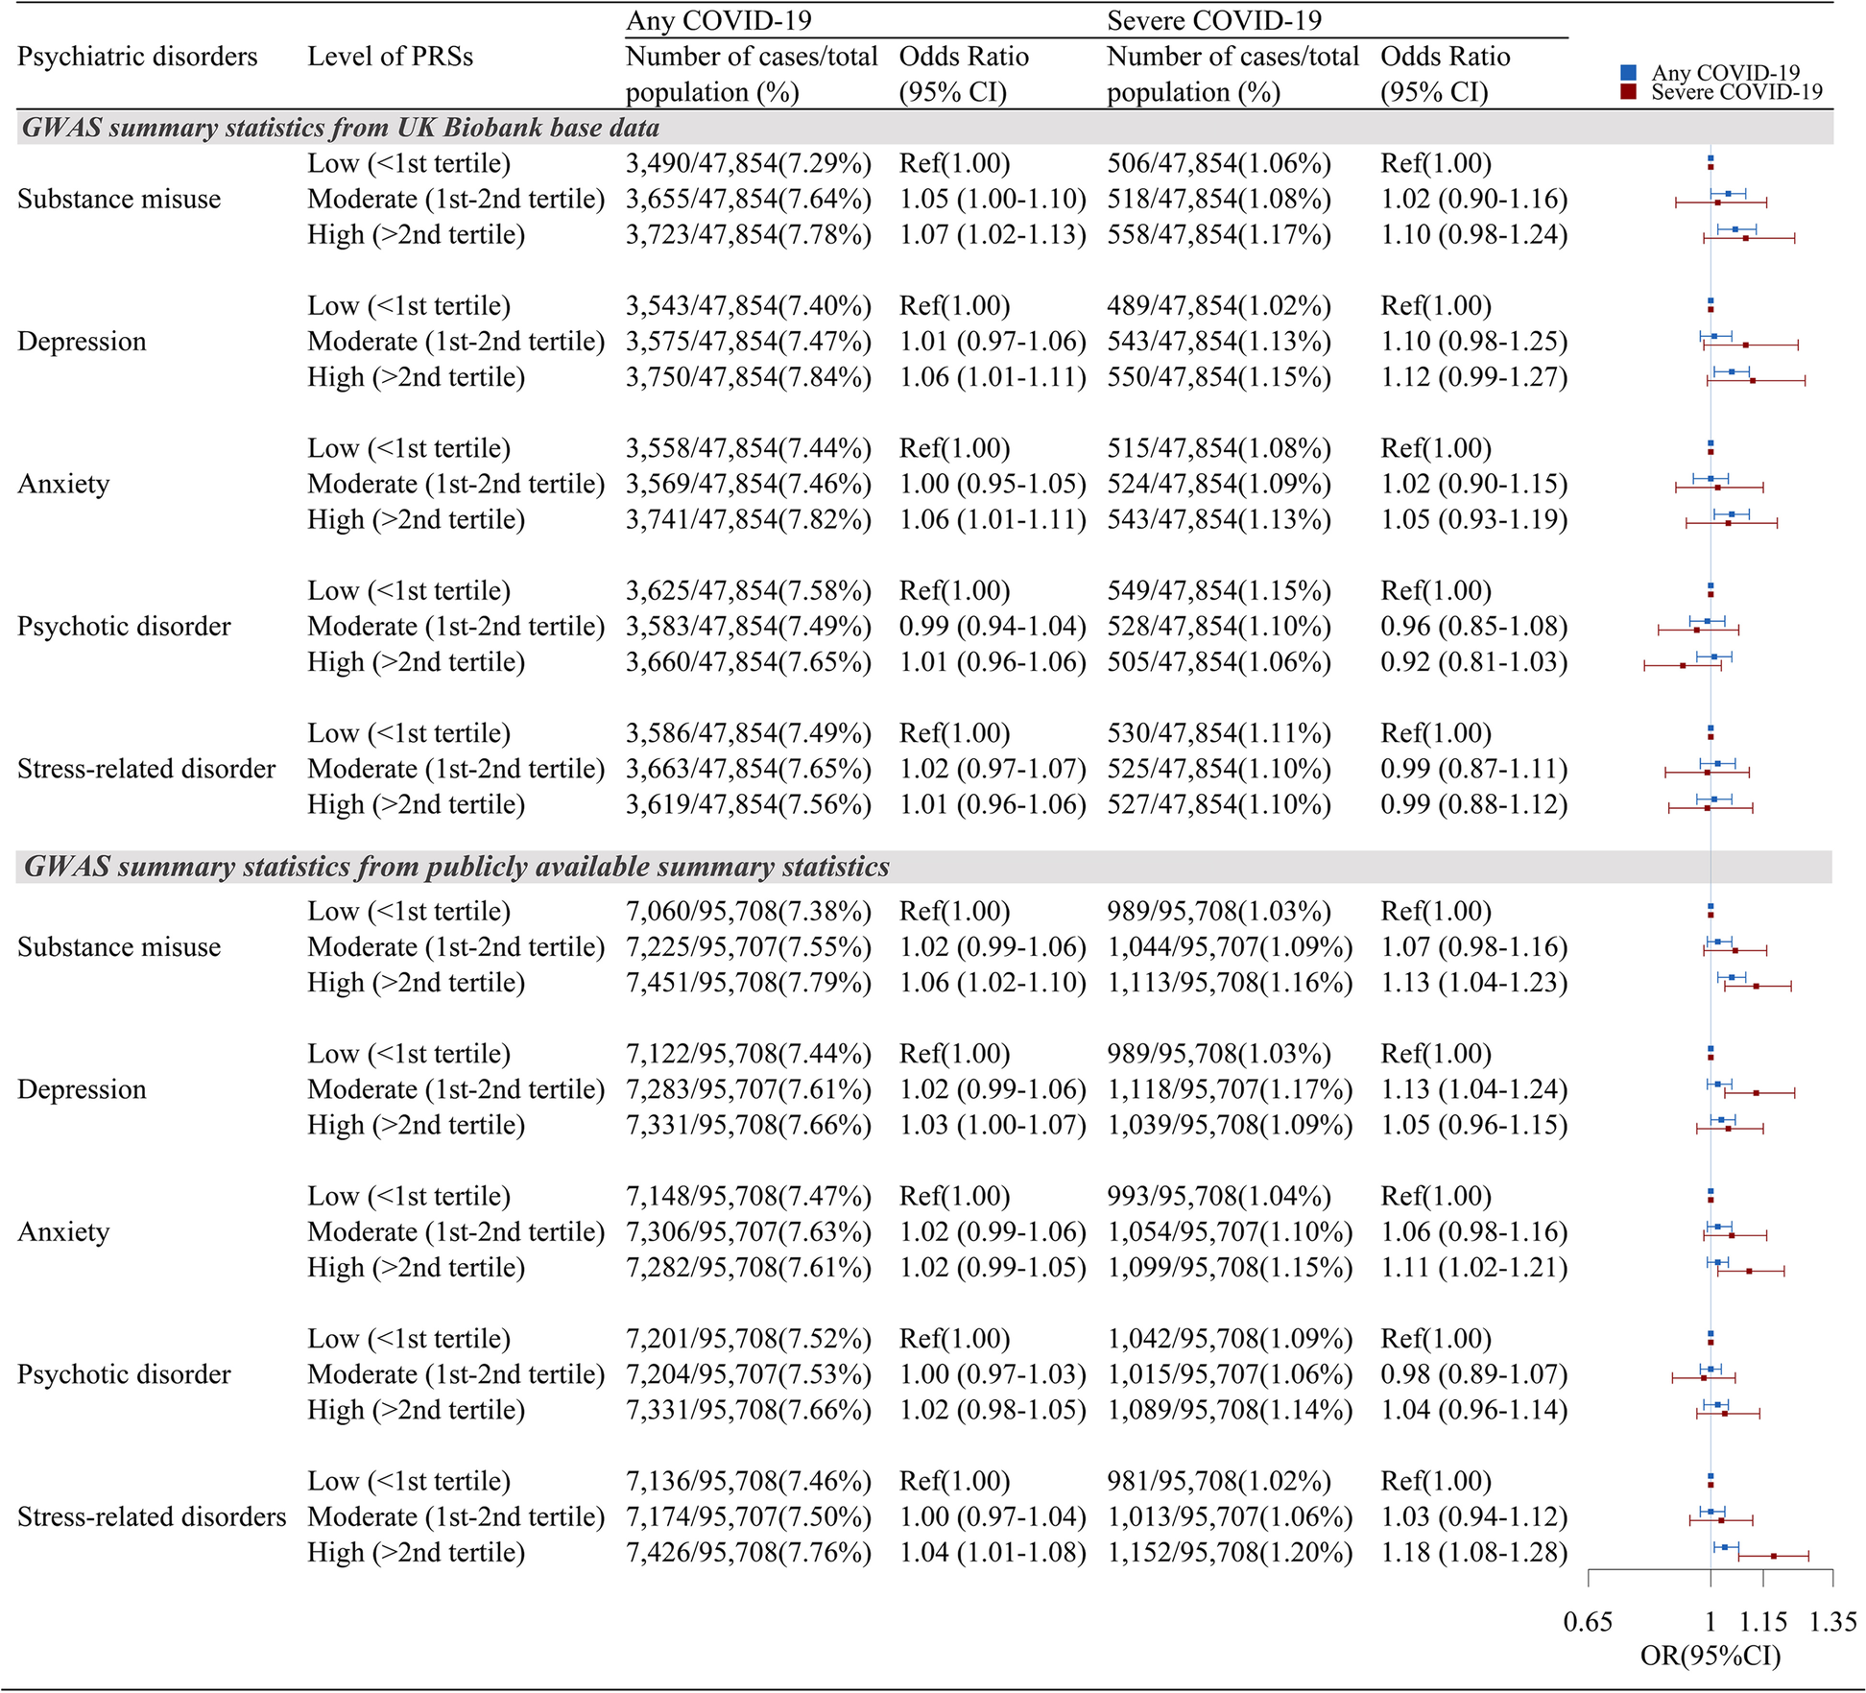The image size is (1866, 1693).
Task: Select odds ratio '1.07 (1.02-1.13)'
Action: pos(993,235)
